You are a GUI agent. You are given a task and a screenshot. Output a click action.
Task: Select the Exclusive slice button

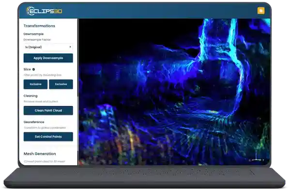coord(61,84)
